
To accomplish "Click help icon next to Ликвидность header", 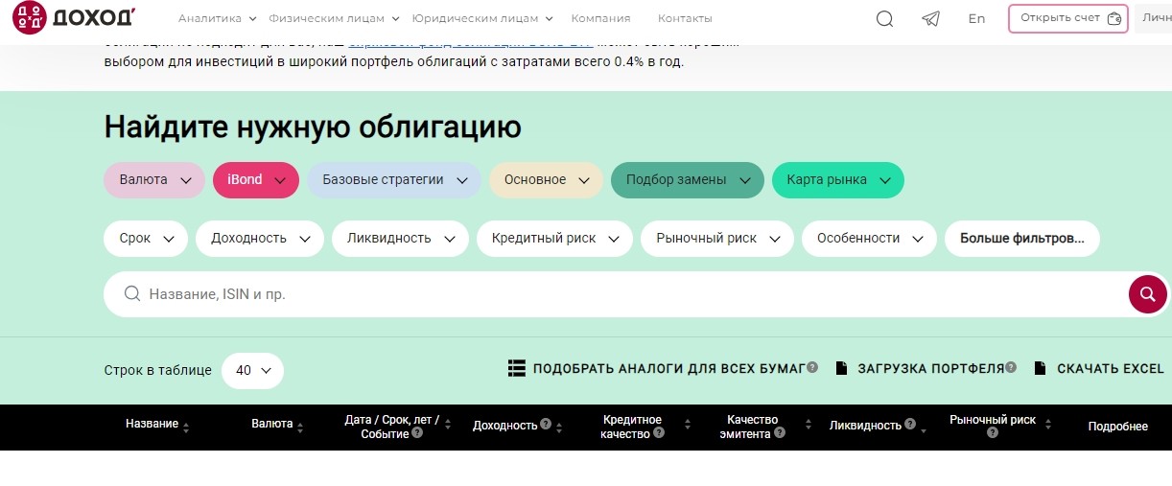I will pos(909,424).
